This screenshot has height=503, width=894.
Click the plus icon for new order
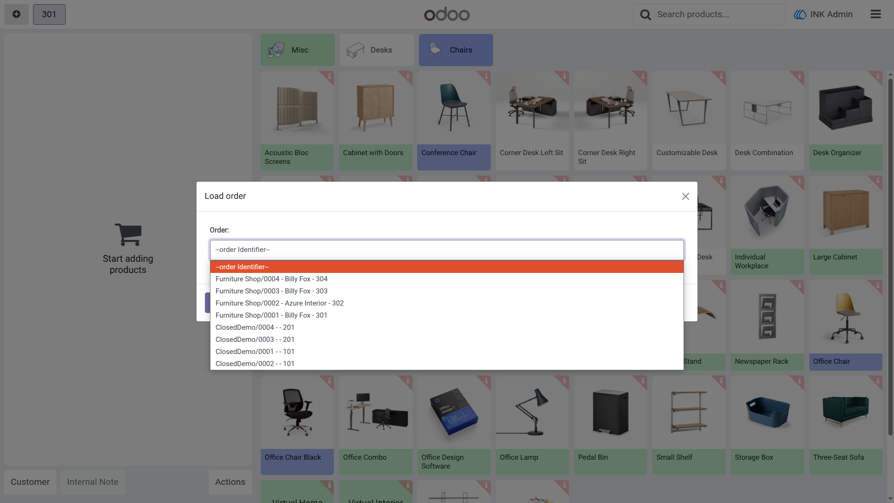point(16,14)
